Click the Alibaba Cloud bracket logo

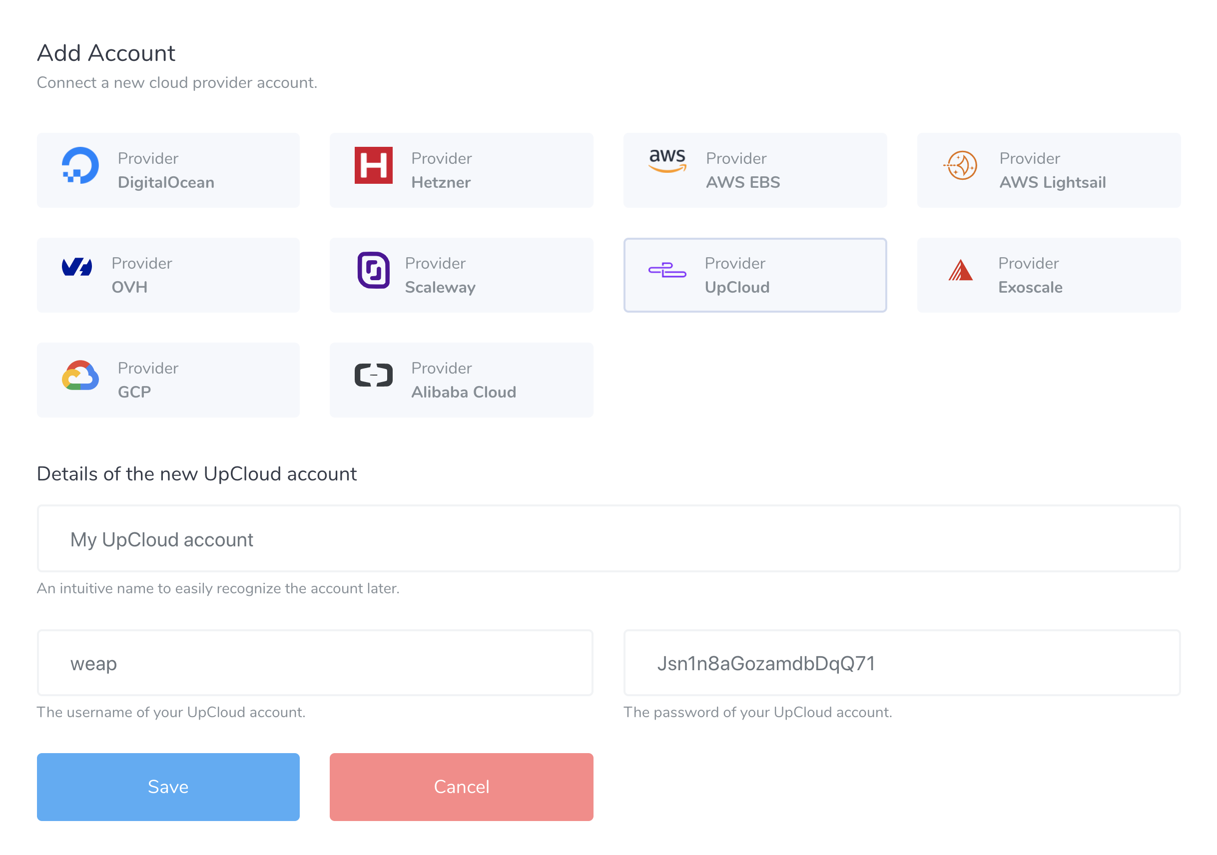click(x=373, y=375)
